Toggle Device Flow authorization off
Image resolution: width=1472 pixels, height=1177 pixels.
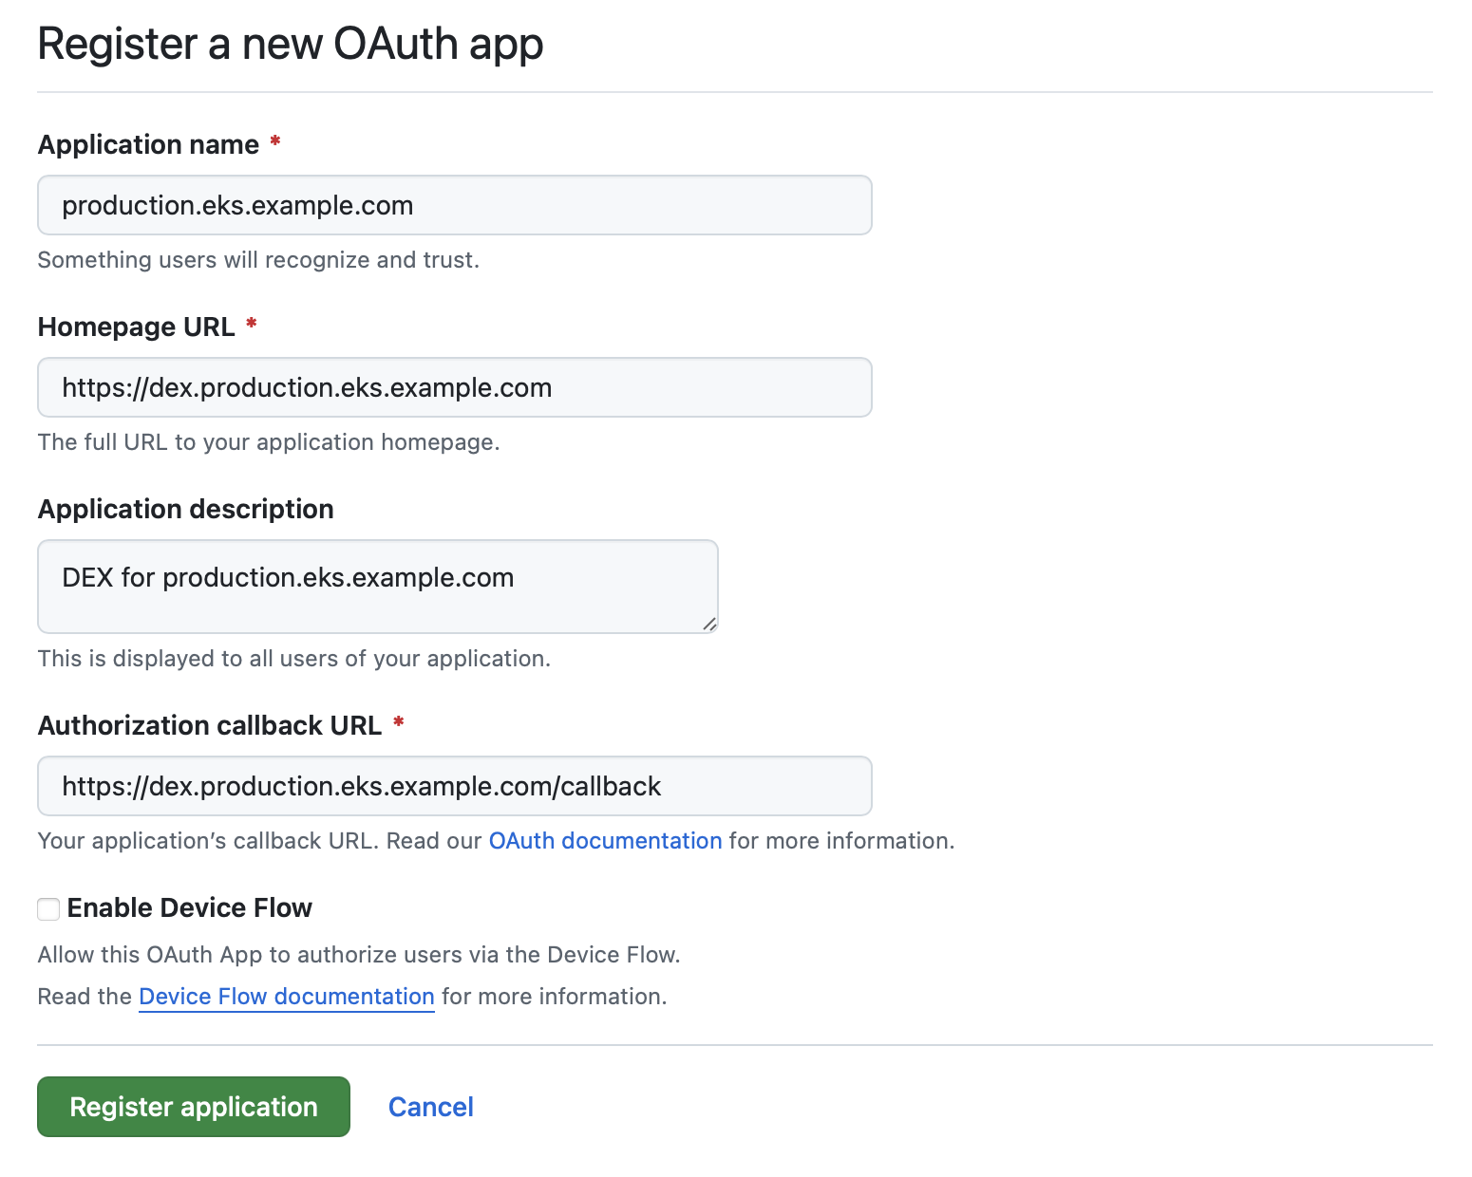[x=47, y=908]
